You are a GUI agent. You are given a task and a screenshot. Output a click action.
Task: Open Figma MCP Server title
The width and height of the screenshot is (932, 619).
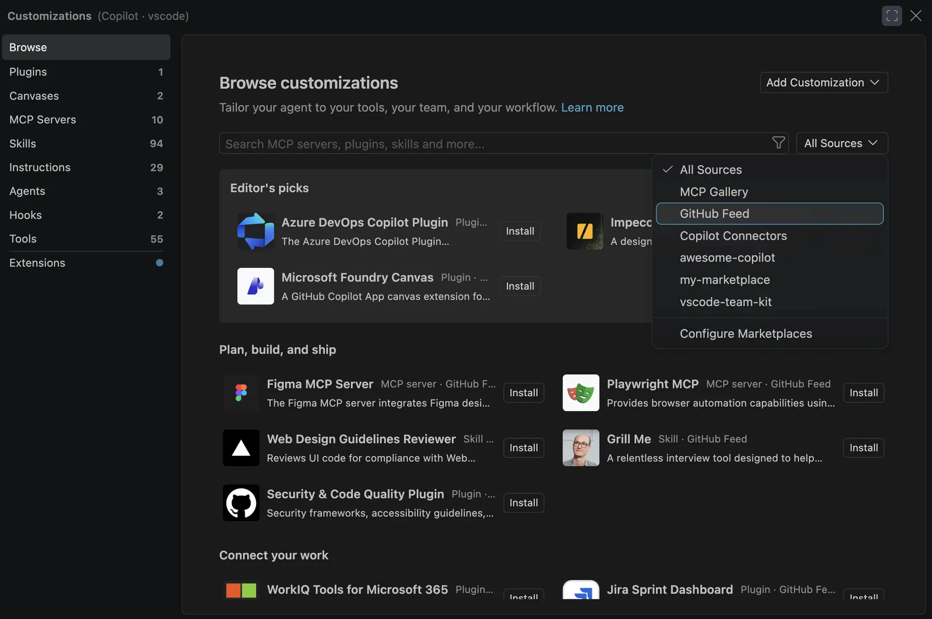tap(320, 384)
